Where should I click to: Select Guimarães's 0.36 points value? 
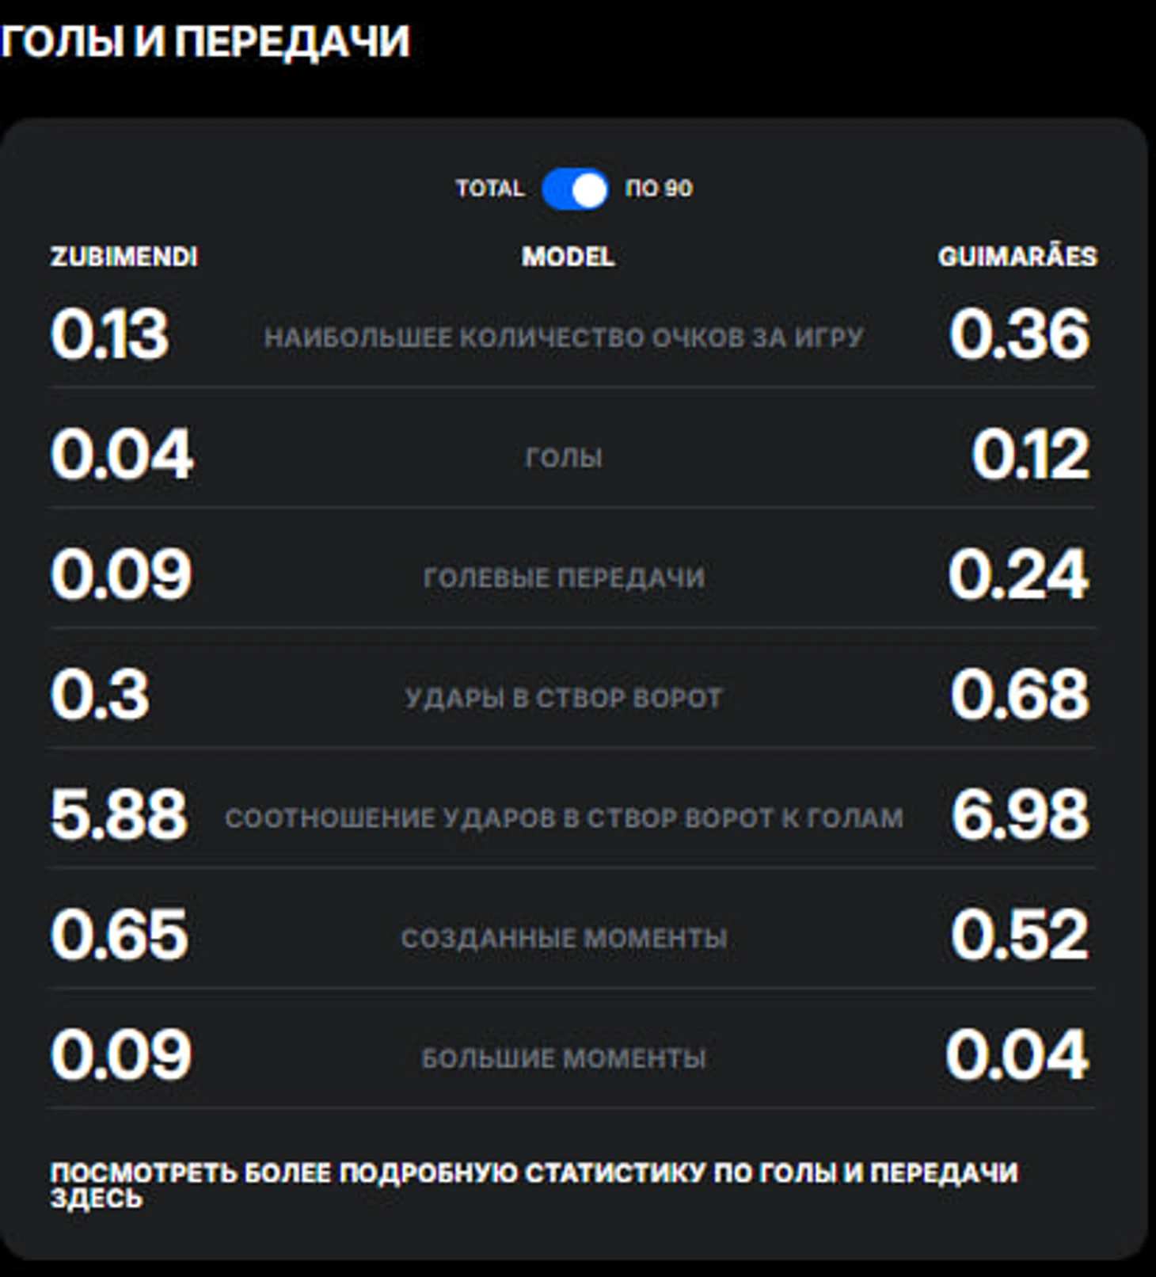pos(1020,334)
